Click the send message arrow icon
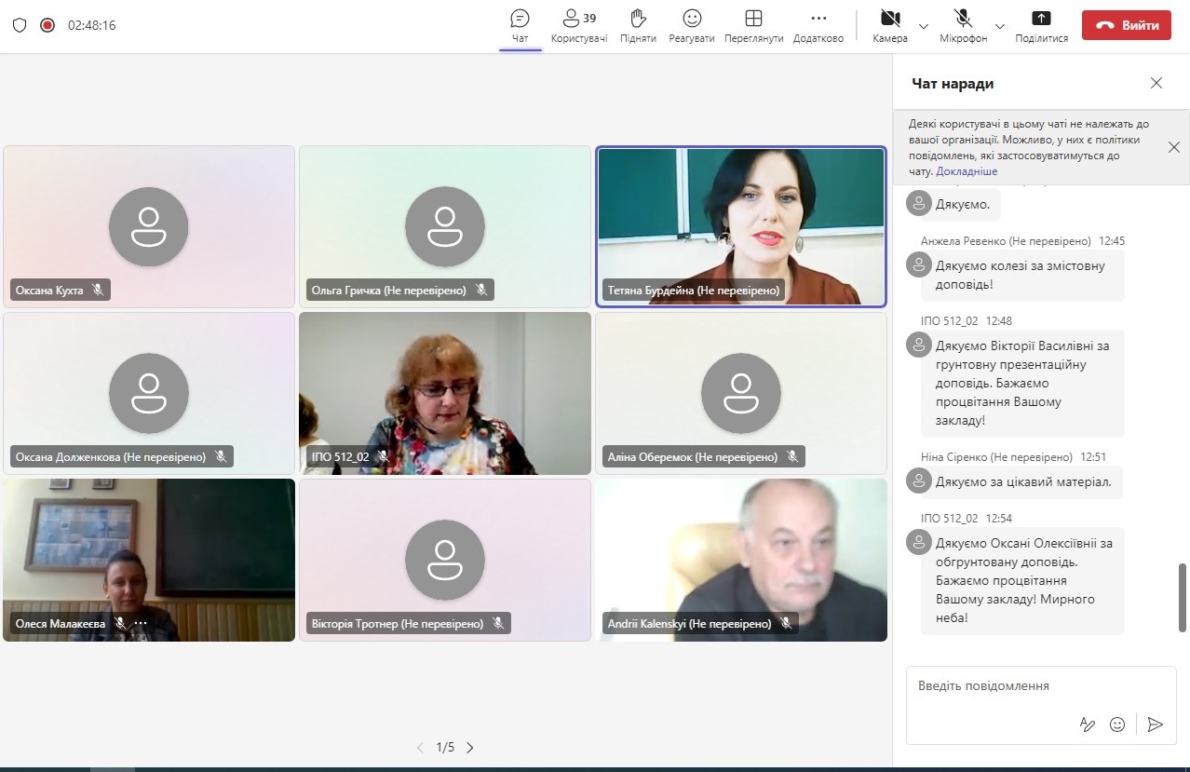 [1156, 725]
